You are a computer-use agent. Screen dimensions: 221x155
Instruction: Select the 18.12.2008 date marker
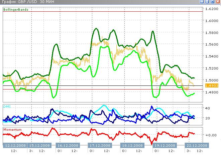131,146
